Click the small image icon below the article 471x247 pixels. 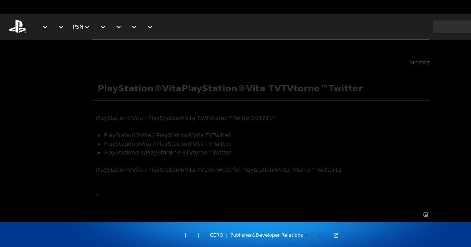point(425,215)
